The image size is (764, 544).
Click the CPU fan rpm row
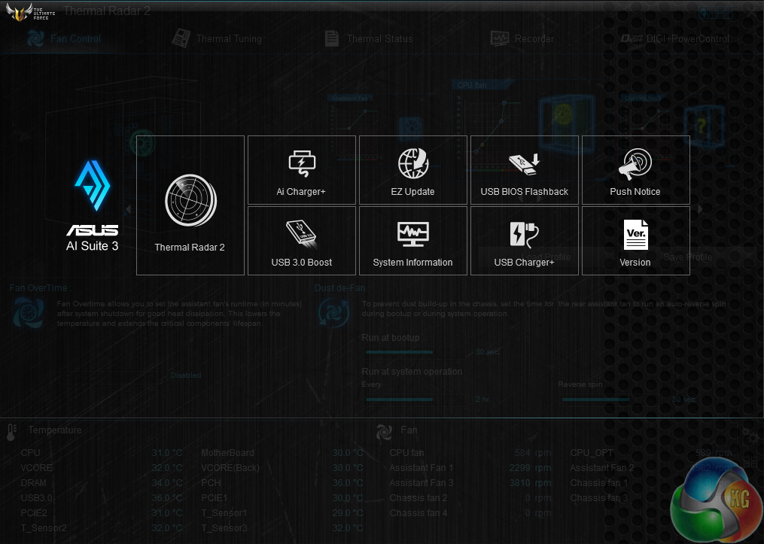pyautogui.click(x=470, y=452)
